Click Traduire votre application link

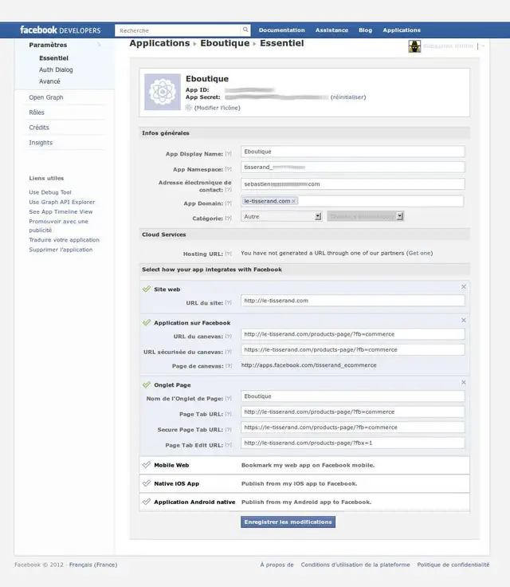(x=64, y=239)
